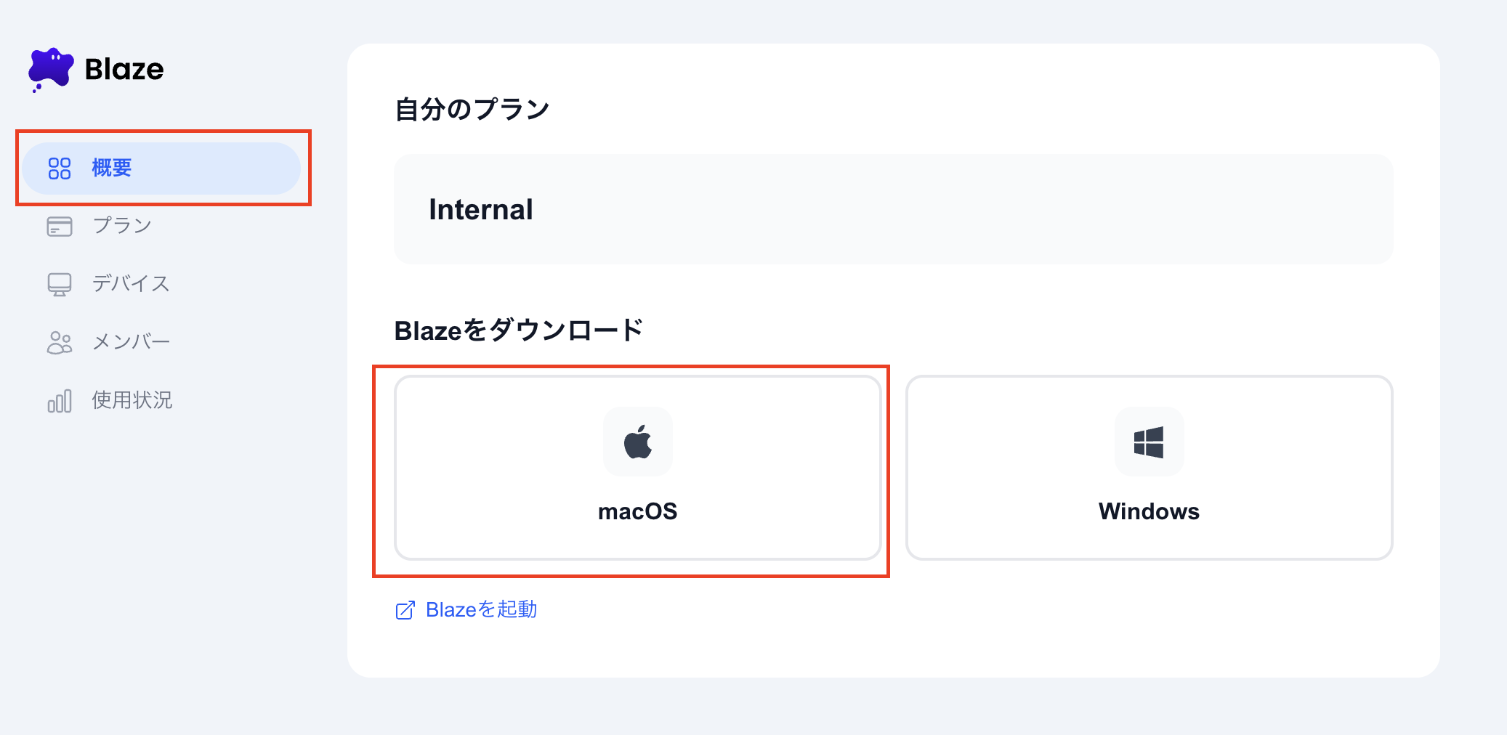Click the Windows logo icon
Image resolution: width=1507 pixels, height=735 pixels.
pyautogui.click(x=1149, y=442)
